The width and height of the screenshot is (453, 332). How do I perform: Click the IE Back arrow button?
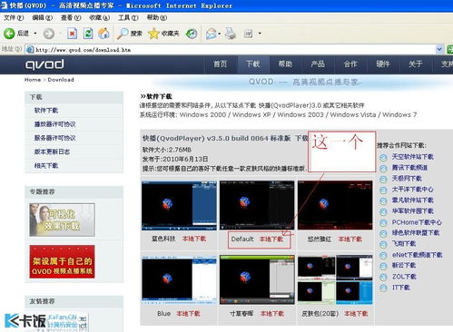(9, 34)
